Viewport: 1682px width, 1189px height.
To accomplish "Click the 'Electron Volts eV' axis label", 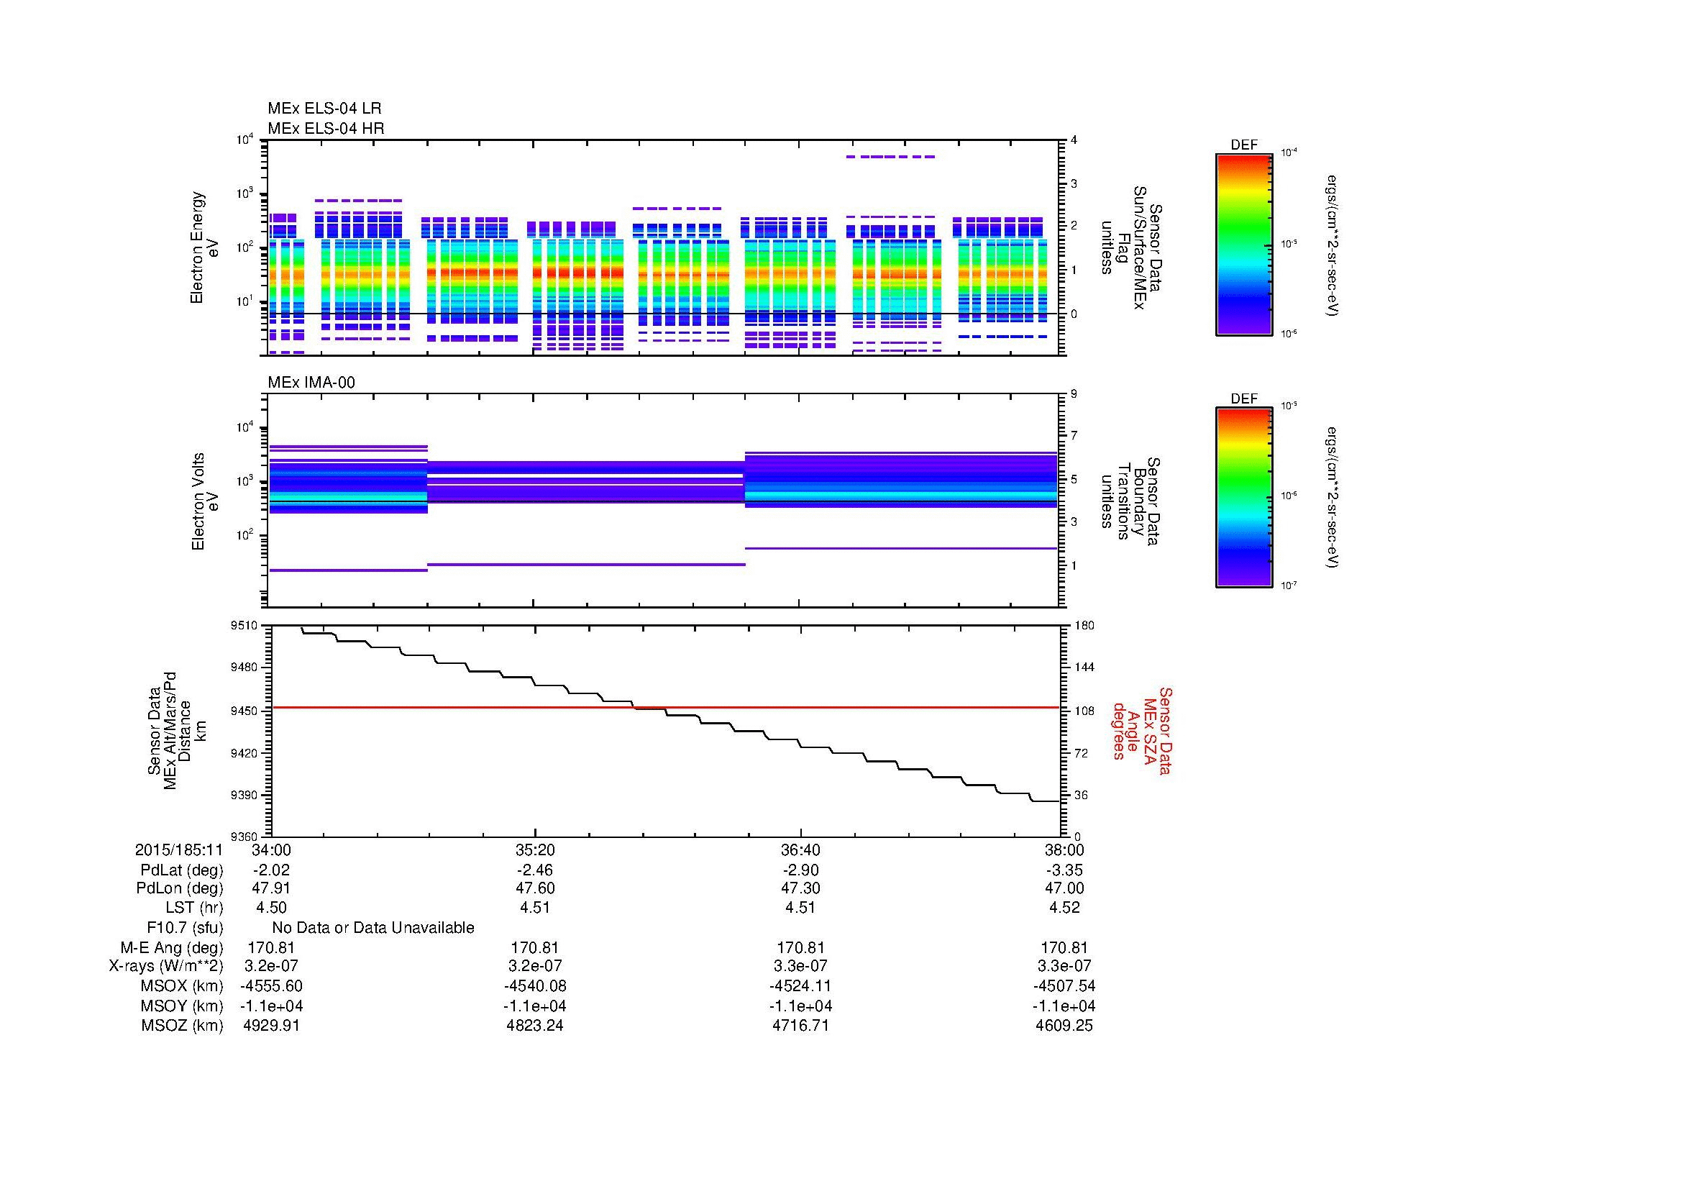I will click(x=204, y=502).
